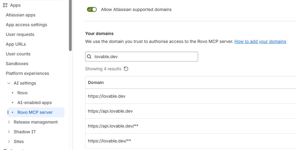Open How to add your domains link

click(x=260, y=41)
